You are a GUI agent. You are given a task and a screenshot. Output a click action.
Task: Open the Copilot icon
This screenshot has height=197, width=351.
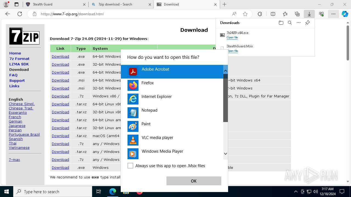[x=345, y=14]
